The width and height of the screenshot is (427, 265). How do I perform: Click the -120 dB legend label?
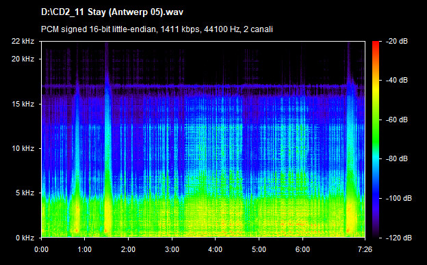tap(399, 238)
